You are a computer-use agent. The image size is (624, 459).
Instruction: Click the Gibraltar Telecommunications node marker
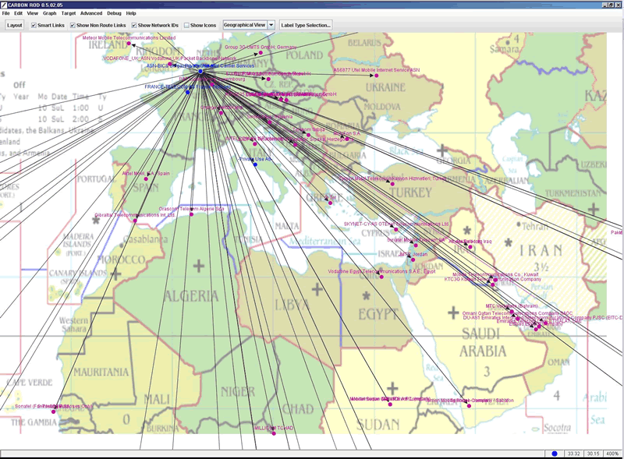pos(135,221)
